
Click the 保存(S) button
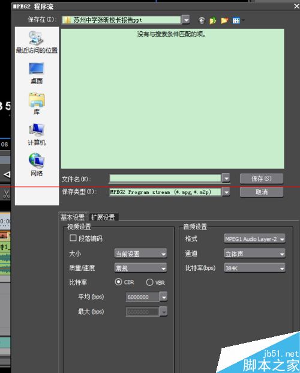coord(262,178)
